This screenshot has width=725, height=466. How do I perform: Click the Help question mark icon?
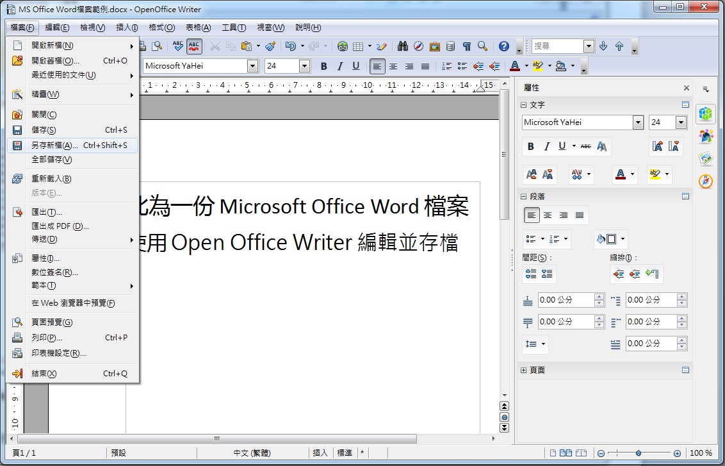(504, 46)
